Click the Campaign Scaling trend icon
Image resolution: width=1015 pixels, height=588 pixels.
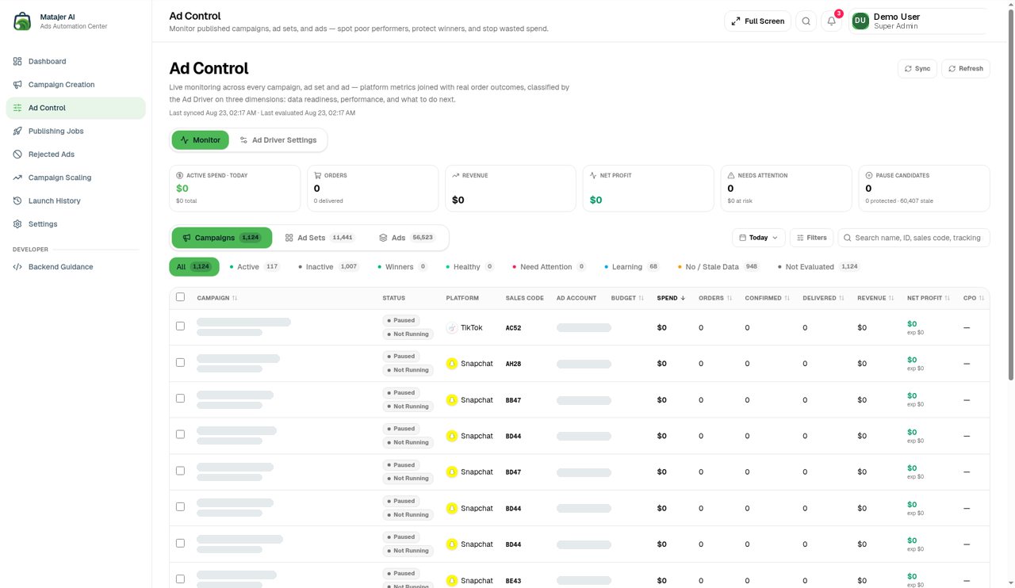pyautogui.click(x=17, y=178)
